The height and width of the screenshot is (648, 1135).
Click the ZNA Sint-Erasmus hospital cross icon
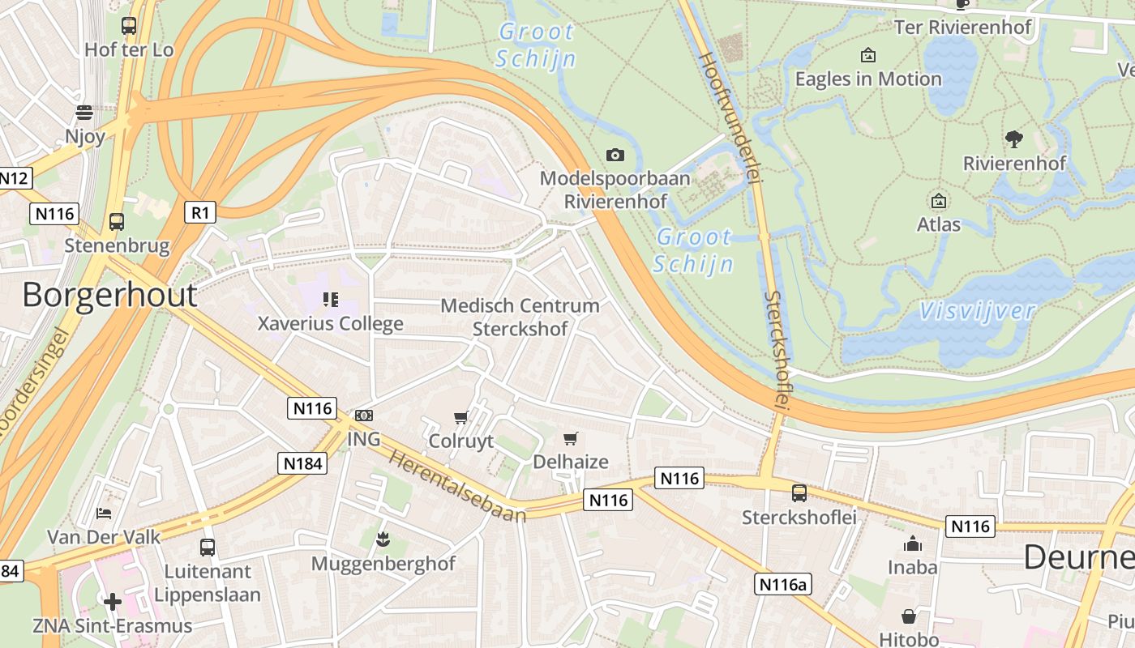[x=113, y=602]
